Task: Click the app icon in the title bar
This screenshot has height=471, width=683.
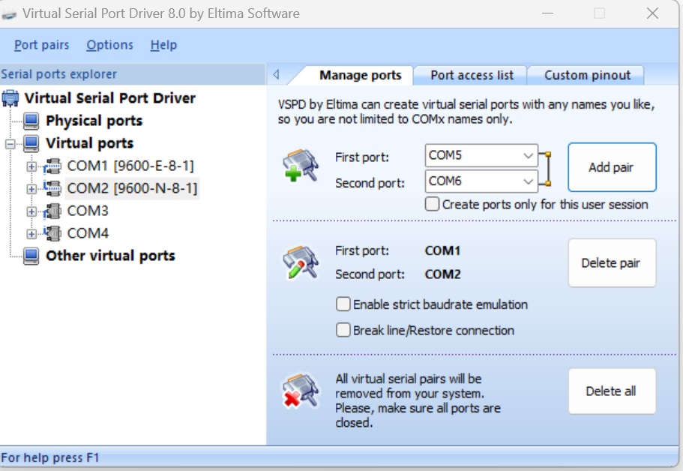Action: point(9,14)
